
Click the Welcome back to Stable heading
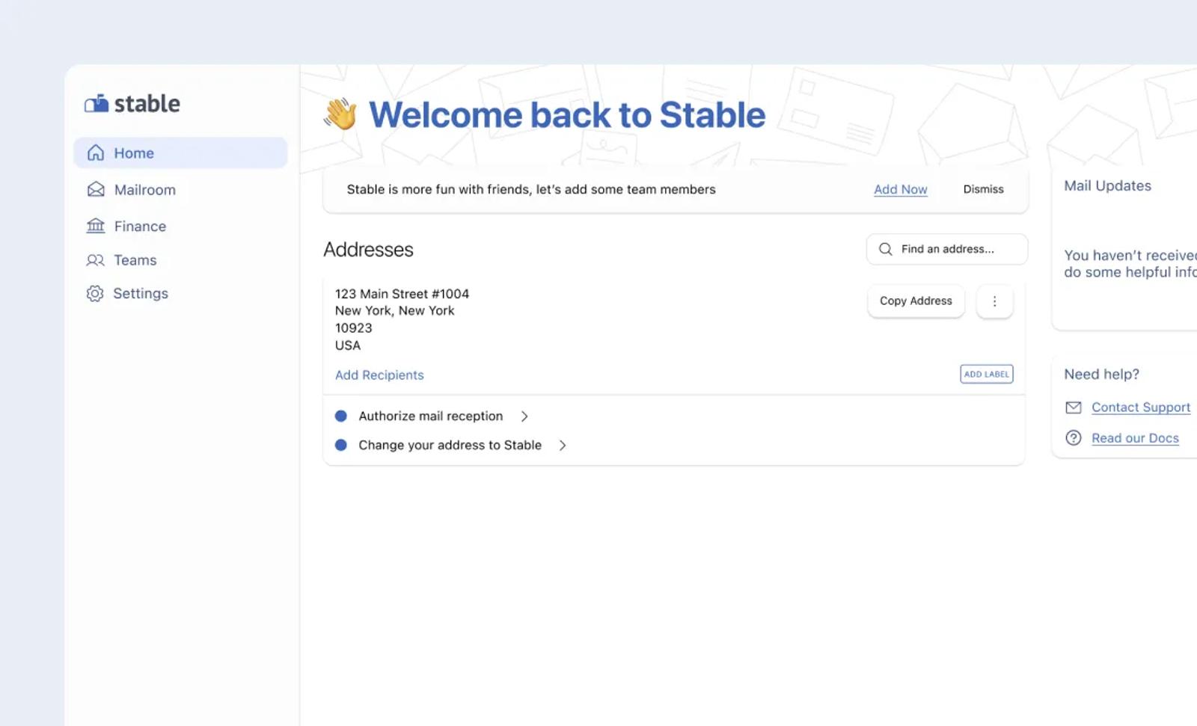point(567,114)
